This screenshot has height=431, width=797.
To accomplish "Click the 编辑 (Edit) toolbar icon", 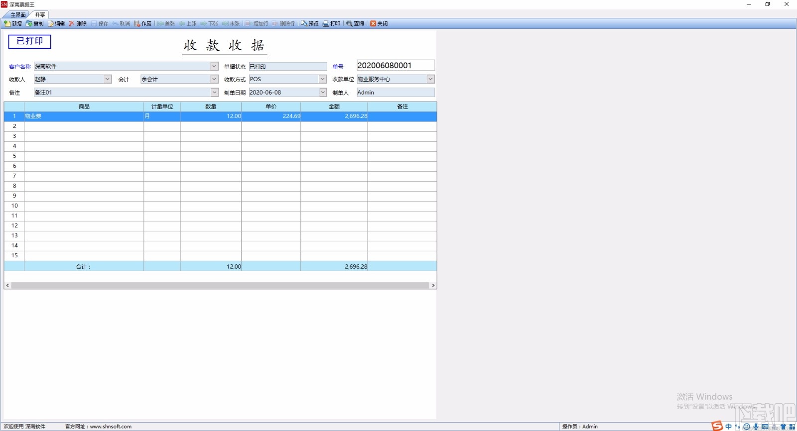I will click(x=56, y=23).
